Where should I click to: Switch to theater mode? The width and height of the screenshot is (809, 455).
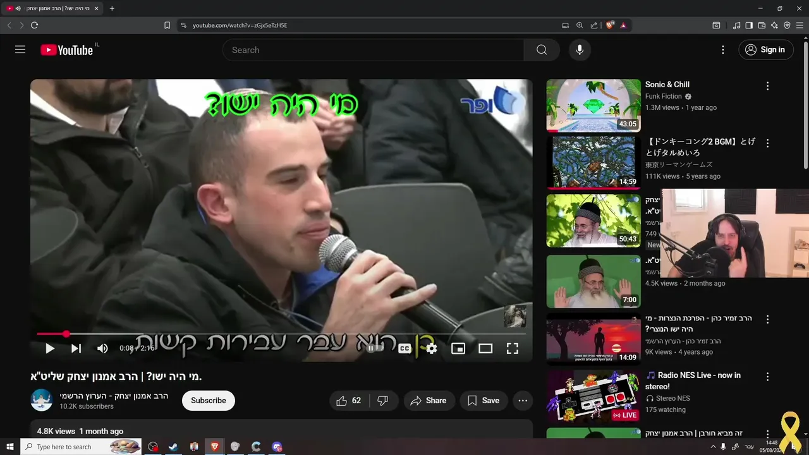485,348
